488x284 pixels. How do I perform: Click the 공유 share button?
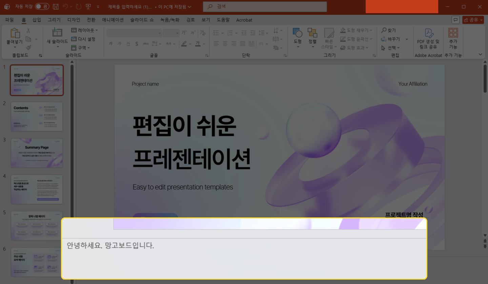point(473,20)
